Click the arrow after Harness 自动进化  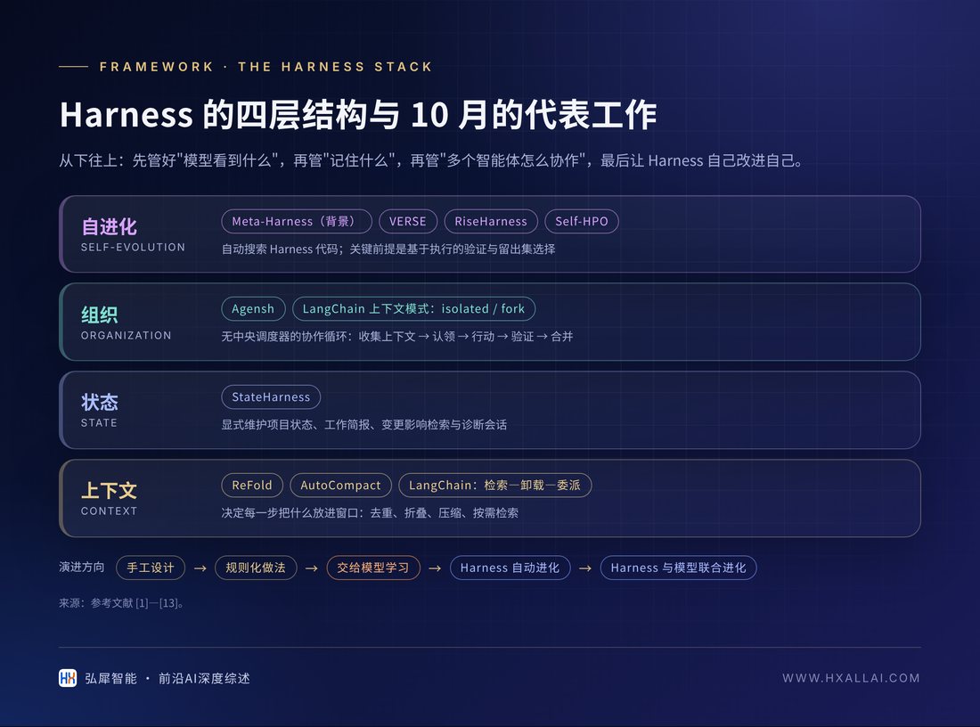(x=585, y=568)
